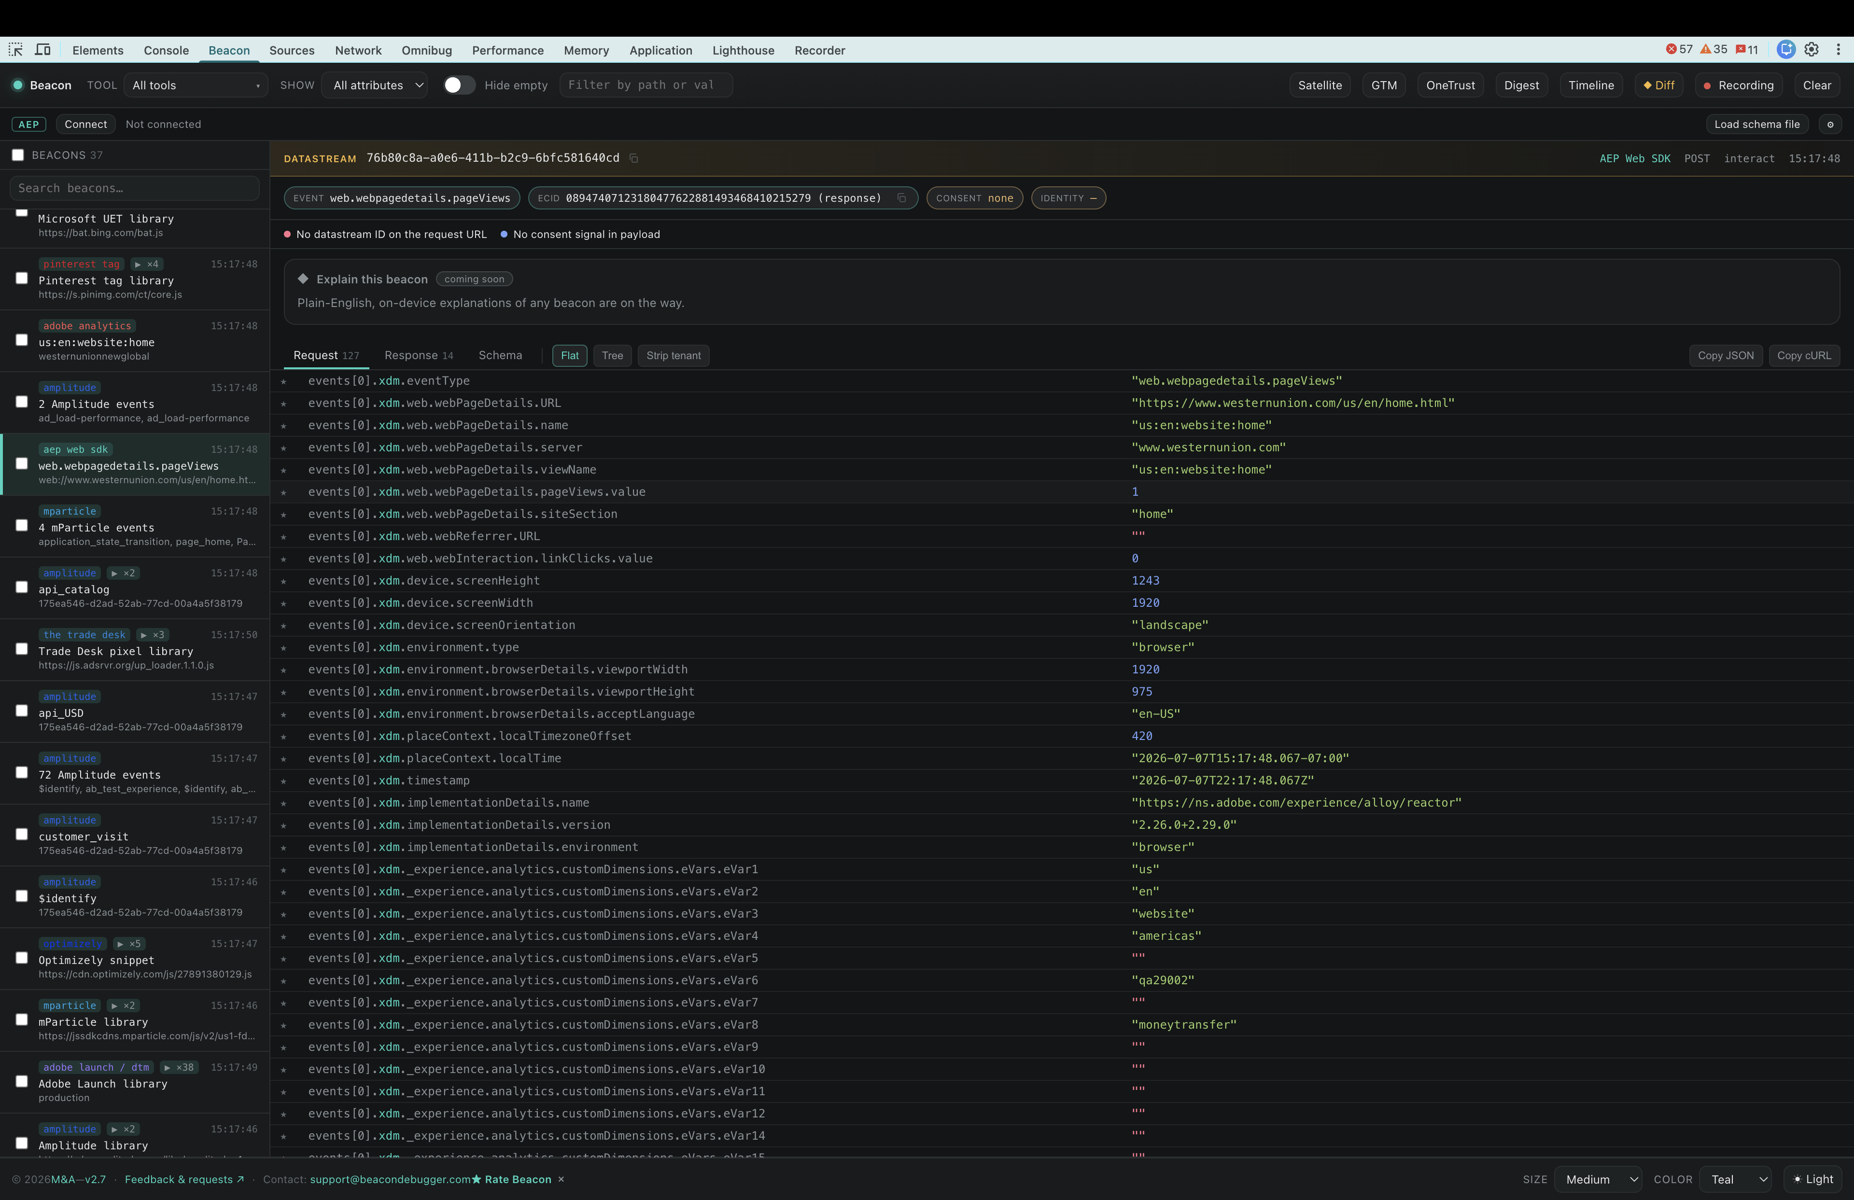
Task: Expand the adobe launch / dtm ×38 group
Action: [x=178, y=1068]
